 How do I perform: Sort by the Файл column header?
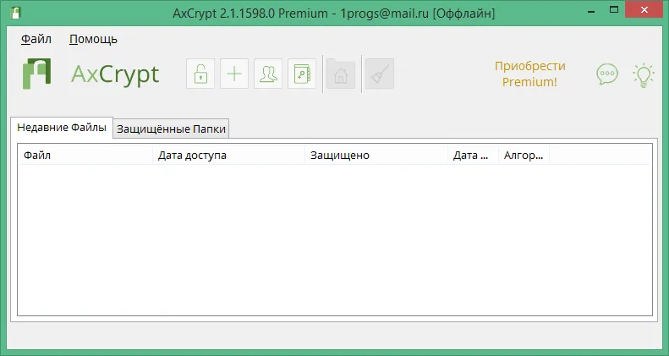85,156
